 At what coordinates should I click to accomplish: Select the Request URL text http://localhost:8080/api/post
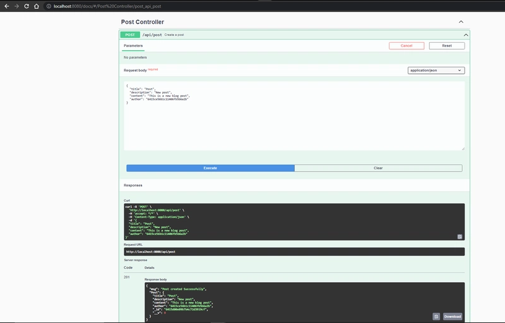point(151,252)
